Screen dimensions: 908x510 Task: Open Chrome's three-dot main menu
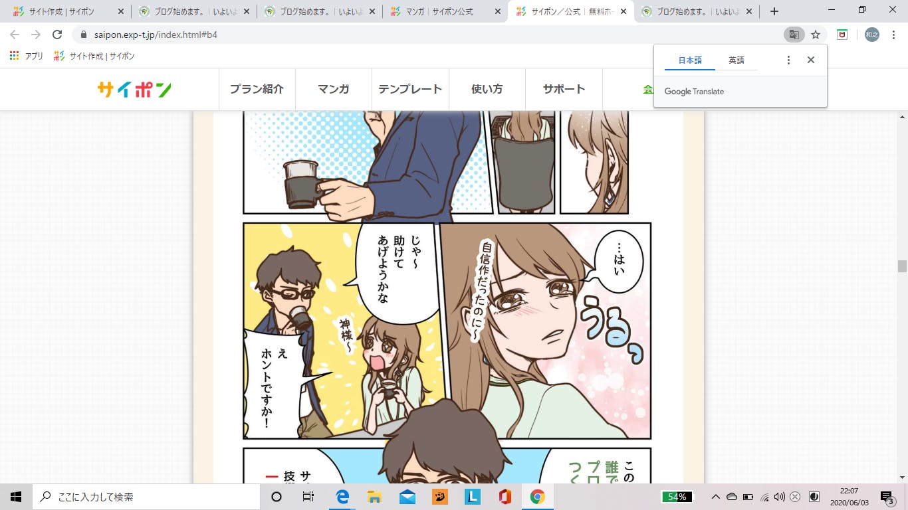[x=894, y=35]
